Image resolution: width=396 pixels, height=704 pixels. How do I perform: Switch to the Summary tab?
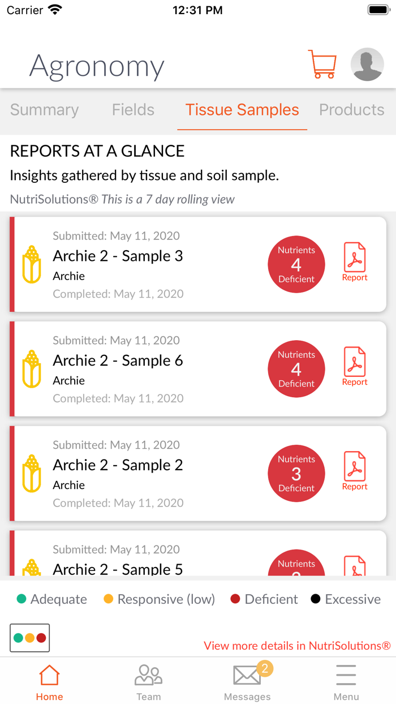click(44, 110)
